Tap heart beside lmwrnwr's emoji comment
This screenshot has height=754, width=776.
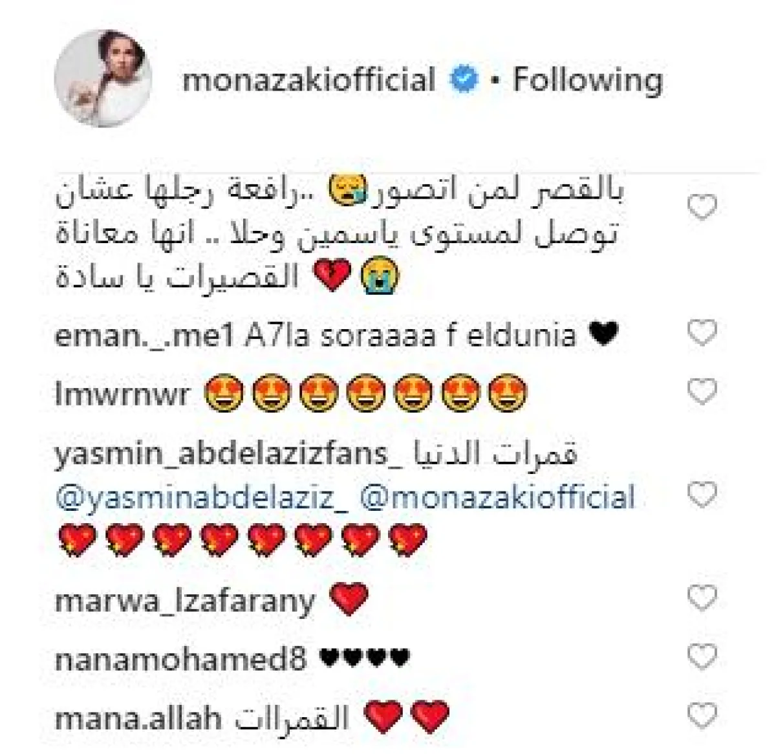tap(702, 392)
